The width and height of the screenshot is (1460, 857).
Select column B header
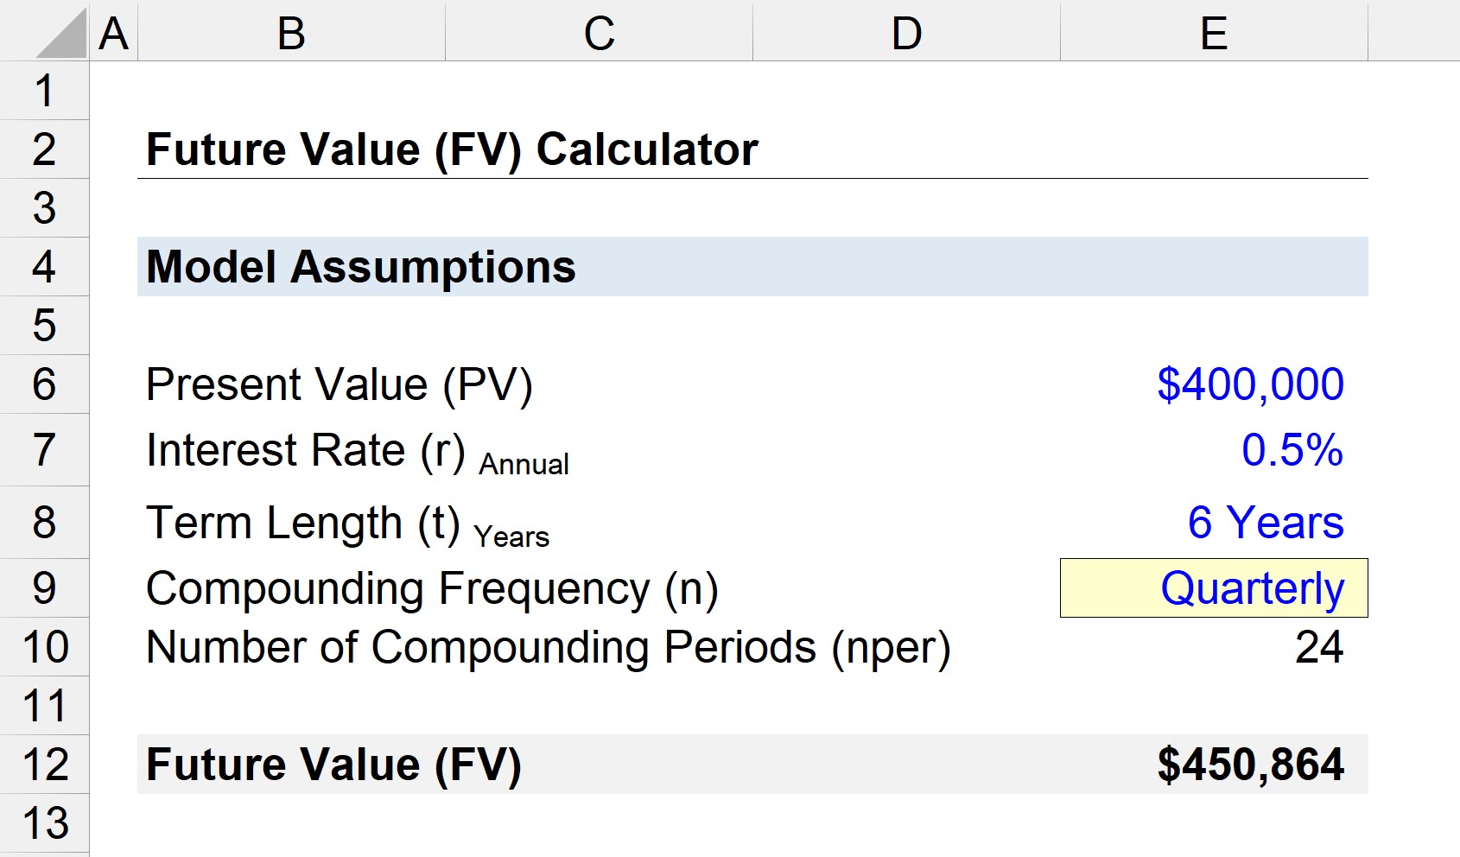[x=291, y=33]
